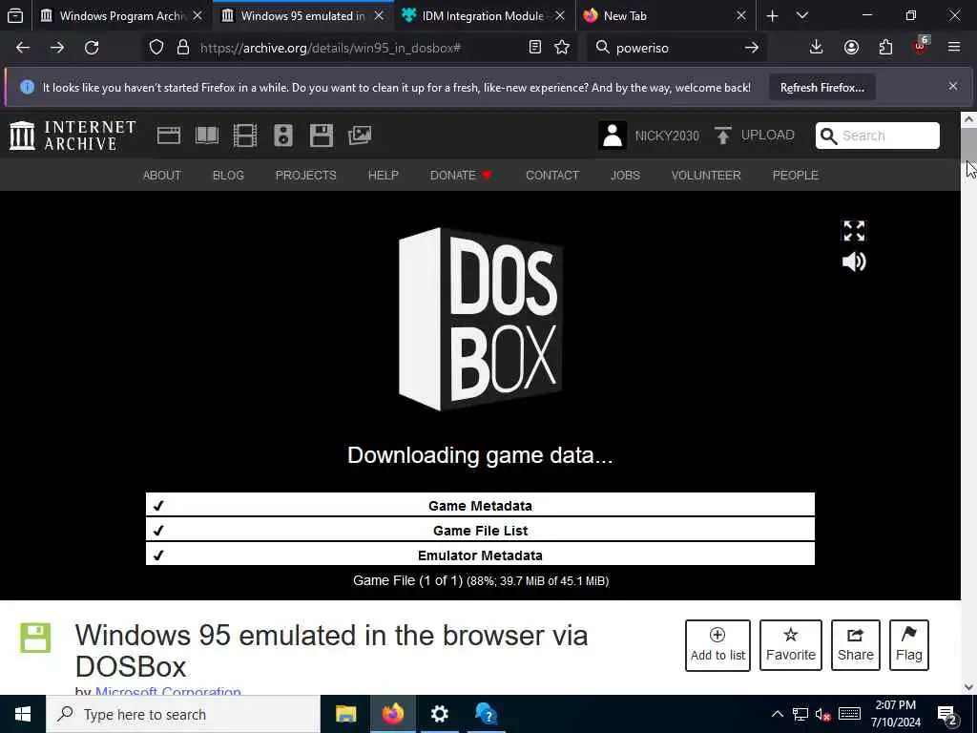Open the ABOUT menu item
Screen dimensions: 977x733
(x=162, y=176)
